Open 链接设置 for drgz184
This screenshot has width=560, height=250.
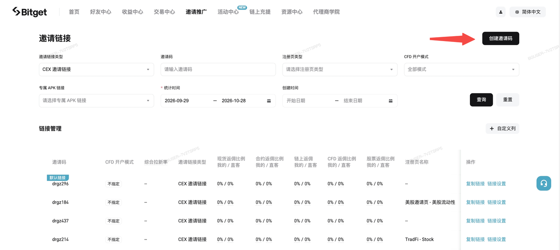[x=497, y=202]
